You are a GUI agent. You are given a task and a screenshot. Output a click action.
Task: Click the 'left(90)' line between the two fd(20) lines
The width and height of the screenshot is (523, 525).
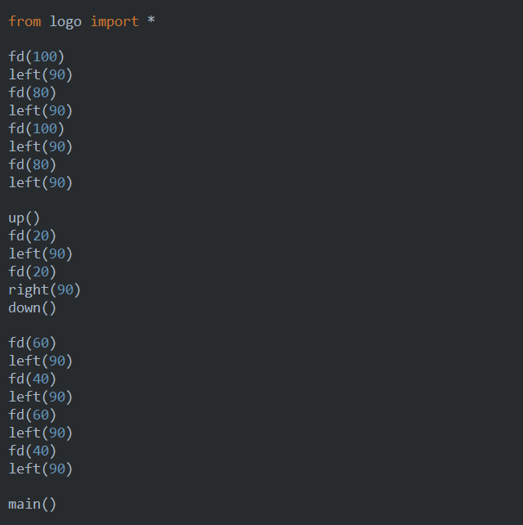click(41, 254)
